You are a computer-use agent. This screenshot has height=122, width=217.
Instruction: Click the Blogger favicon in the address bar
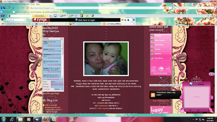pyautogui.click(x=27, y=8)
